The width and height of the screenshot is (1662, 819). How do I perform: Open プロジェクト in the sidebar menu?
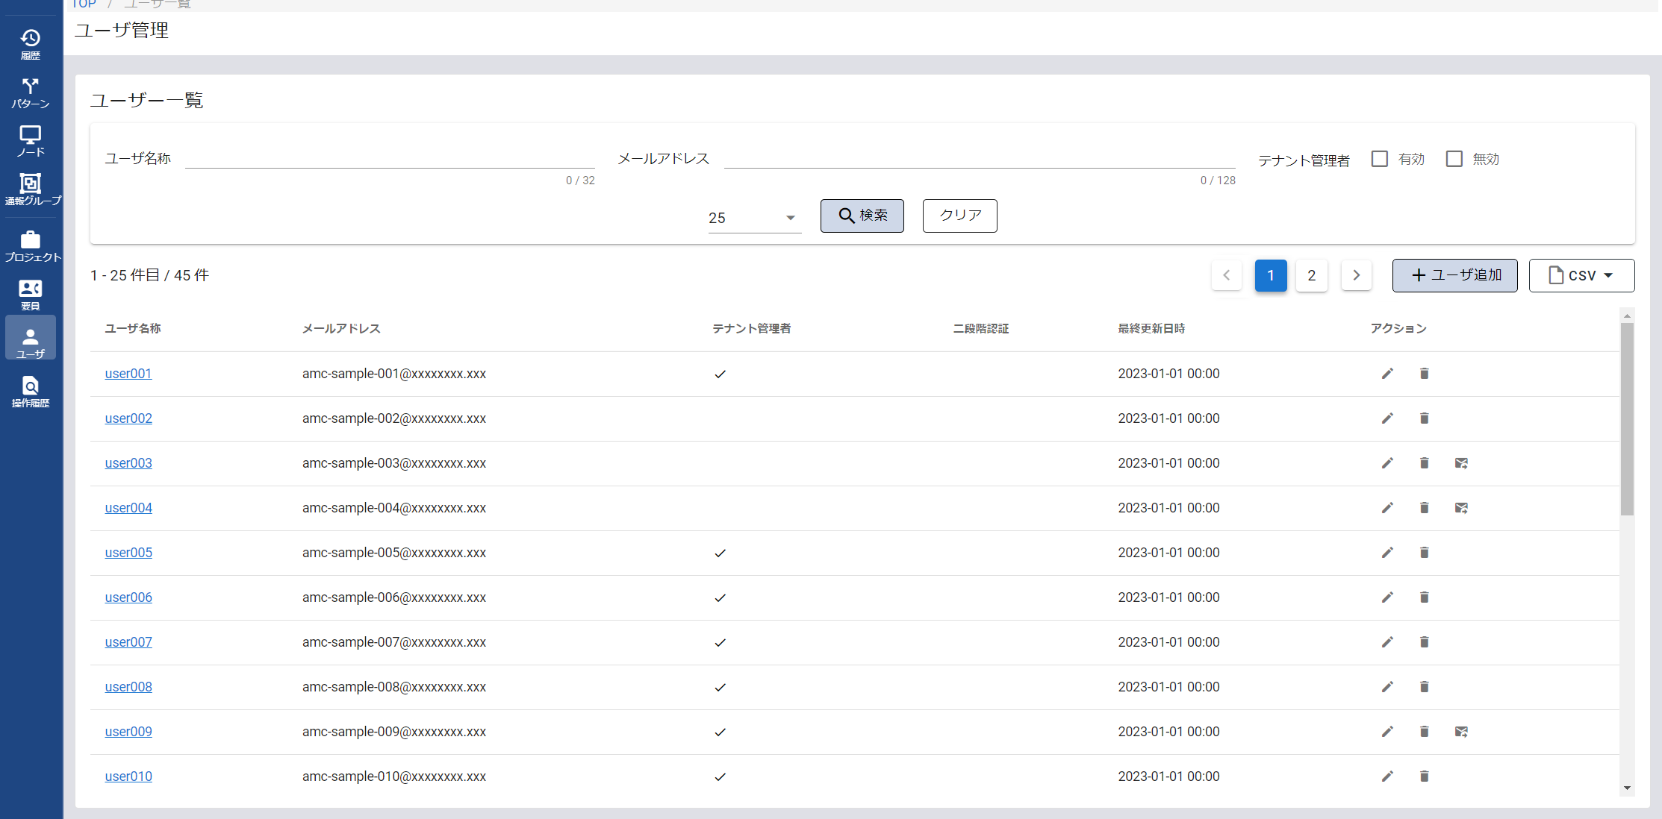coord(31,246)
